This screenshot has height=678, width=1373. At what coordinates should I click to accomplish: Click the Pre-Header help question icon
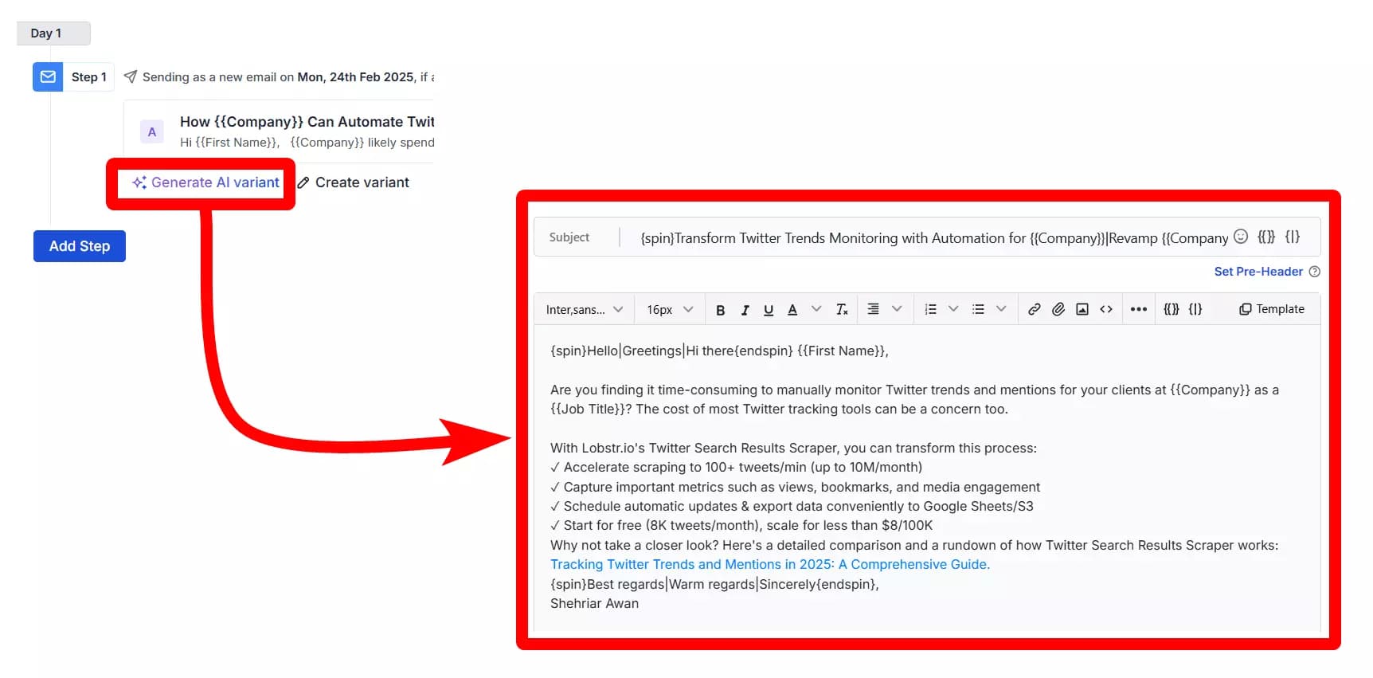pyautogui.click(x=1315, y=272)
